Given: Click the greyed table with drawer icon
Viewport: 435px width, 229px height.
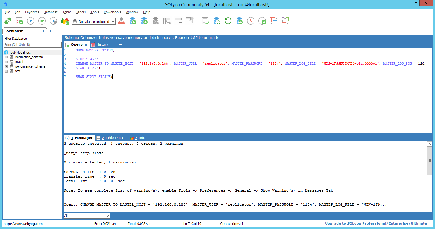Looking at the screenshot, I should [x=178, y=21].
